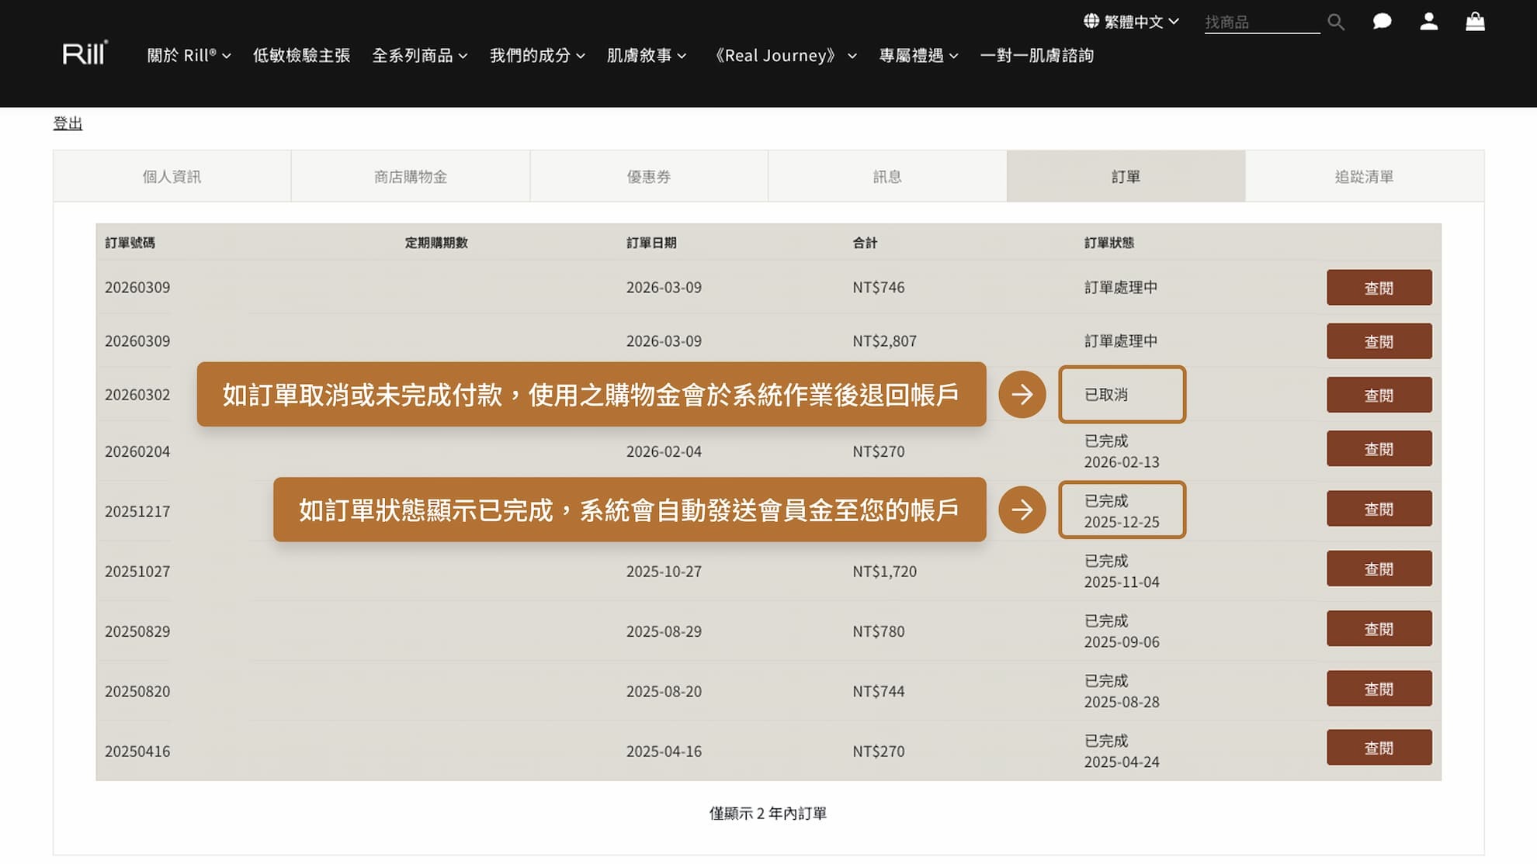Open the 低敏檢驗主張 menu item
Viewport: 1537px width, 864px height.
point(301,55)
